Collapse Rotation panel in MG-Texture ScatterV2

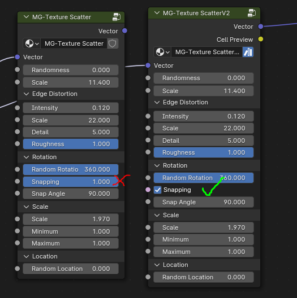(157, 166)
